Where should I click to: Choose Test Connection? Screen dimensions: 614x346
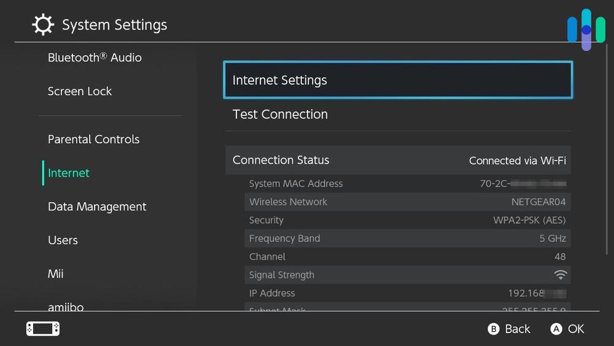point(398,114)
